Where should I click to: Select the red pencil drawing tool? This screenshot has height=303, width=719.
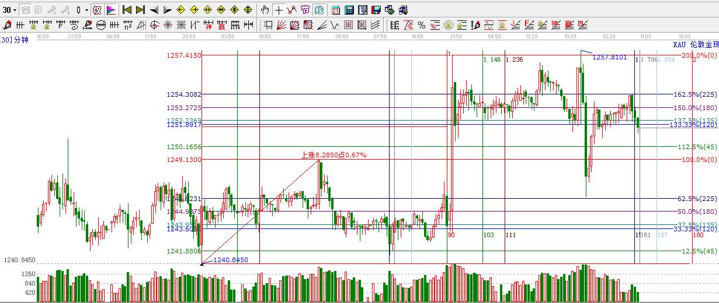tap(7, 25)
